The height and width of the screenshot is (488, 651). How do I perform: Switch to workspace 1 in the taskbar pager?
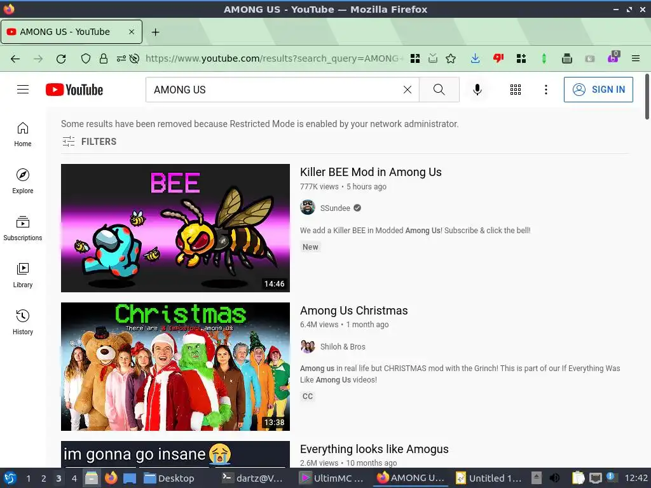coord(28,478)
